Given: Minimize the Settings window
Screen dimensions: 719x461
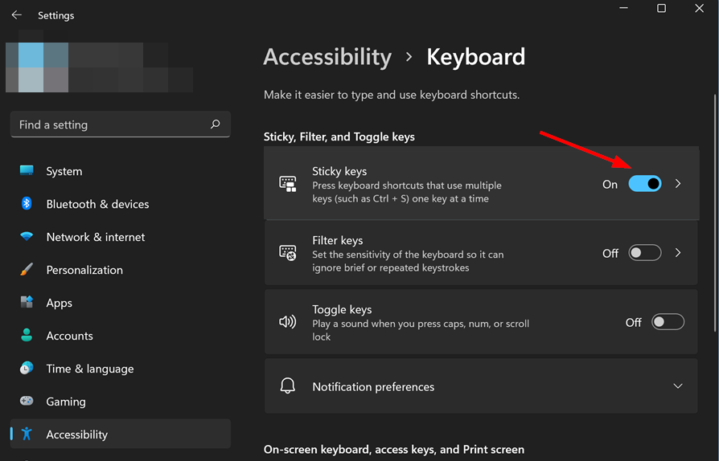Looking at the screenshot, I should pos(623,8).
